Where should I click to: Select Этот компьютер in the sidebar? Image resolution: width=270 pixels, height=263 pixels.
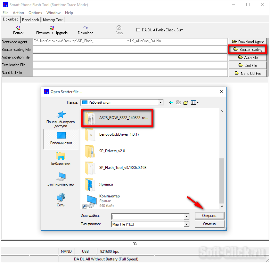coord(61,179)
